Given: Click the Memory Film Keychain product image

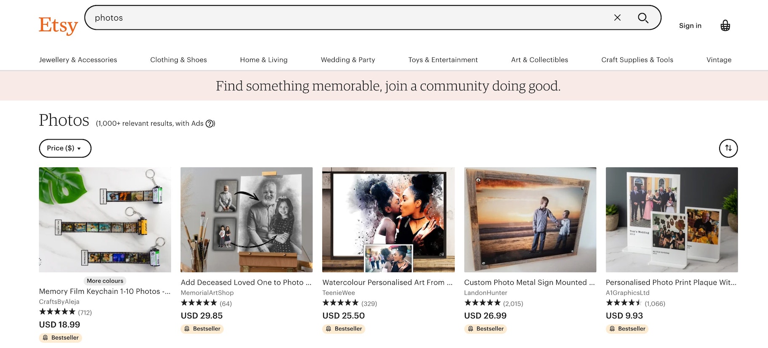Looking at the screenshot, I should [x=105, y=219].
